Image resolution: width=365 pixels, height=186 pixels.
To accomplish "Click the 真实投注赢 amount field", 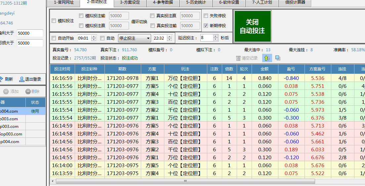I will point(190,16).
